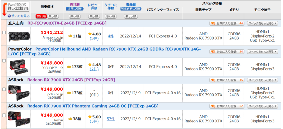Open Phantom Gaming 24GB OC product link

(93, 106)
